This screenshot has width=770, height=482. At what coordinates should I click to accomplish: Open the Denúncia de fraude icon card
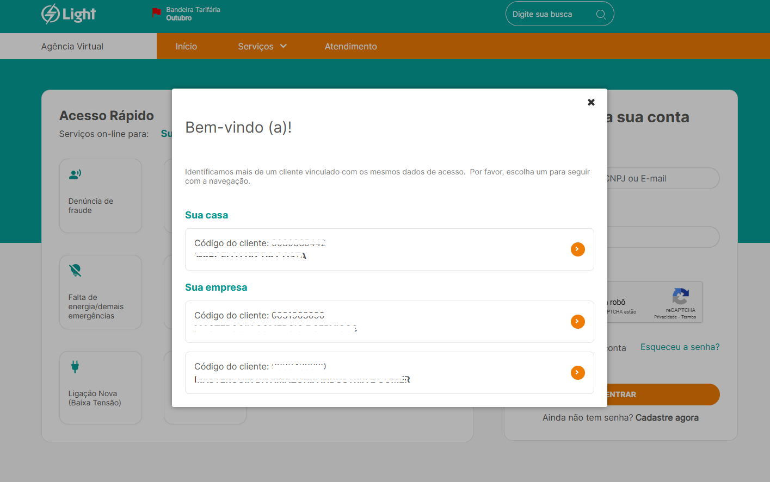pos(75,174)
